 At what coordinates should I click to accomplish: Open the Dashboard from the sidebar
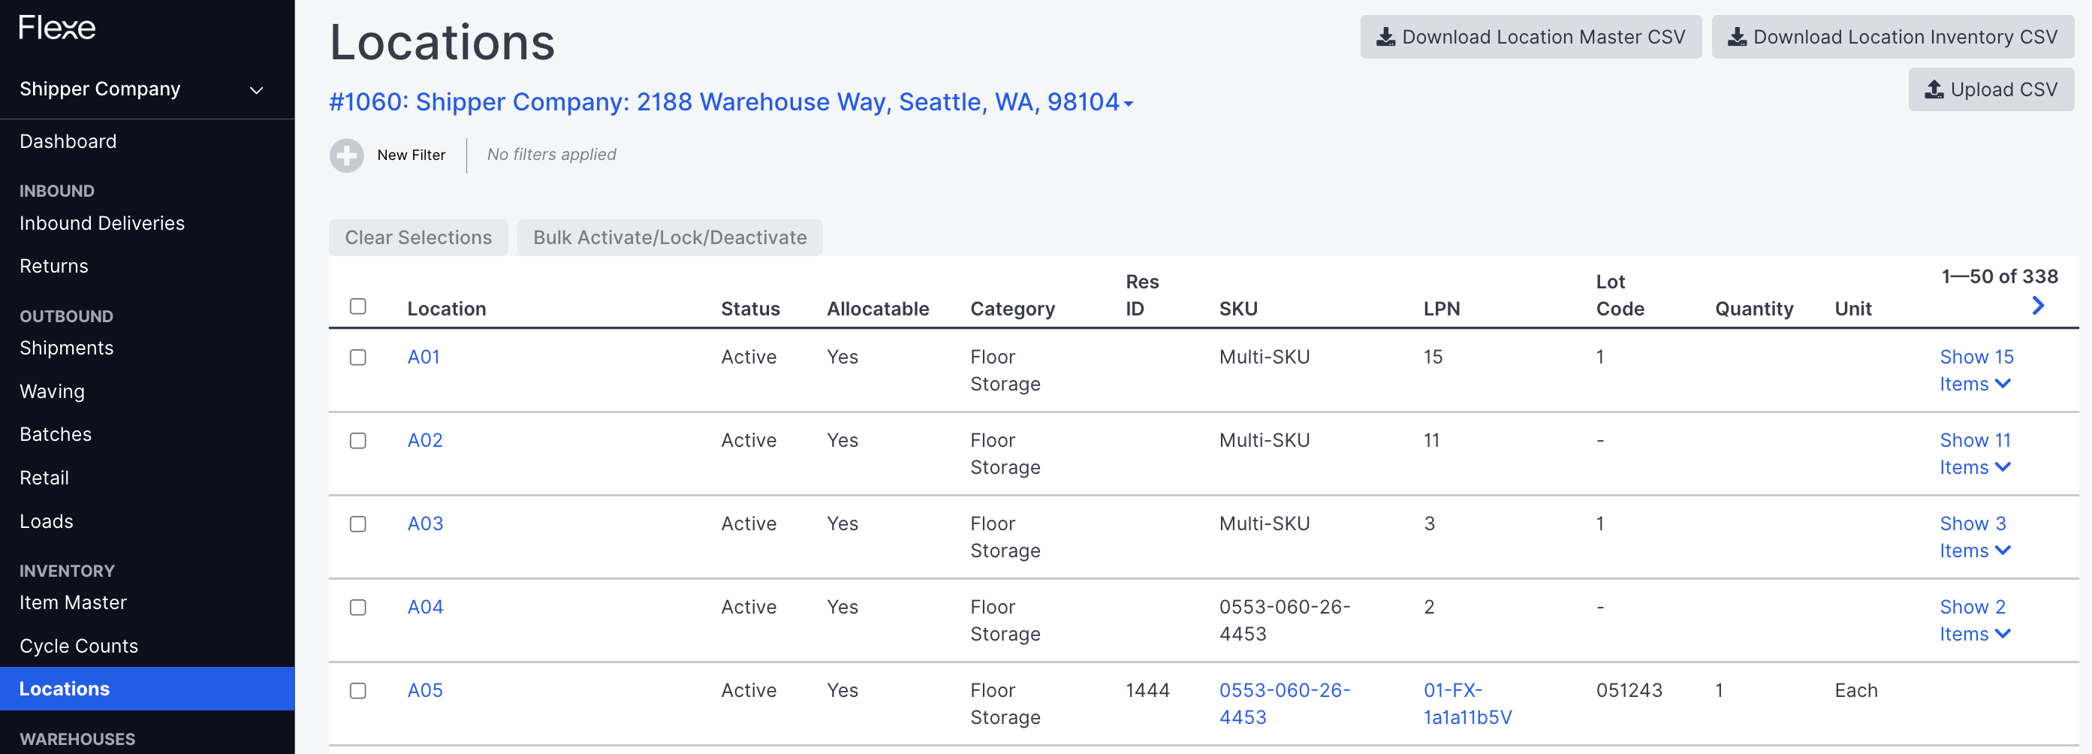point(68,140)
